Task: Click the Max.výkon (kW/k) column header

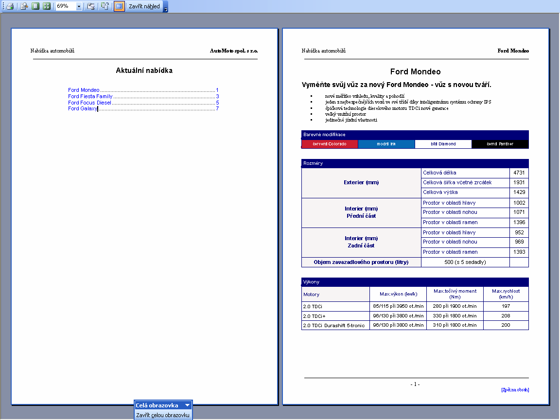Action: coord(398,294)
